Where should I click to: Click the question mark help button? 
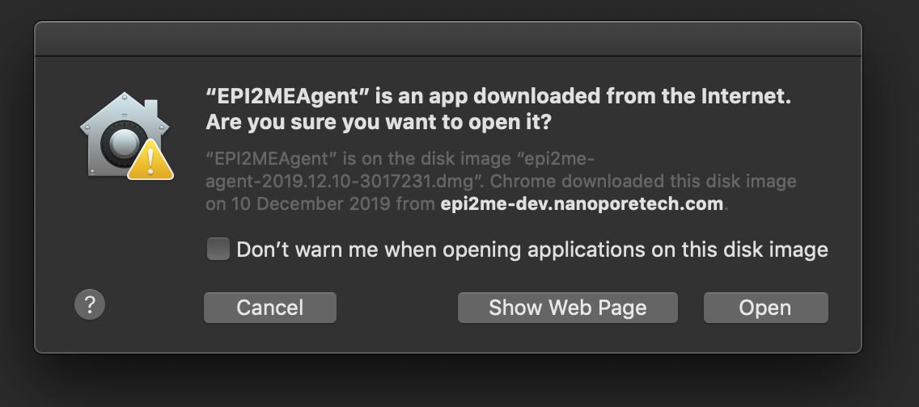click(90, 304)
